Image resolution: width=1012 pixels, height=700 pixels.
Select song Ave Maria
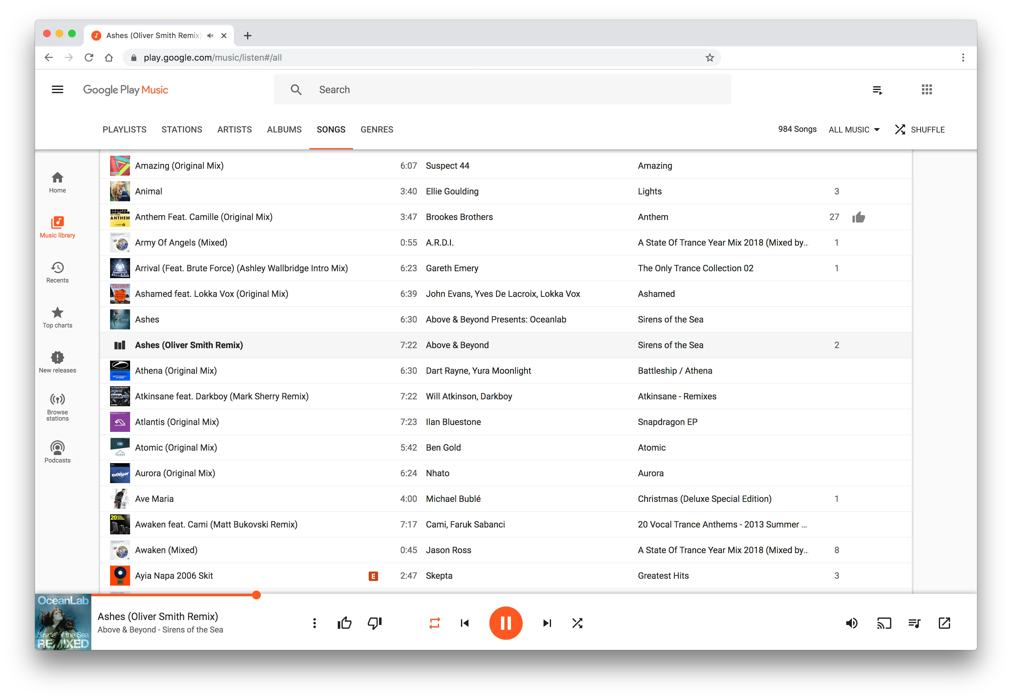coord(154,499)
